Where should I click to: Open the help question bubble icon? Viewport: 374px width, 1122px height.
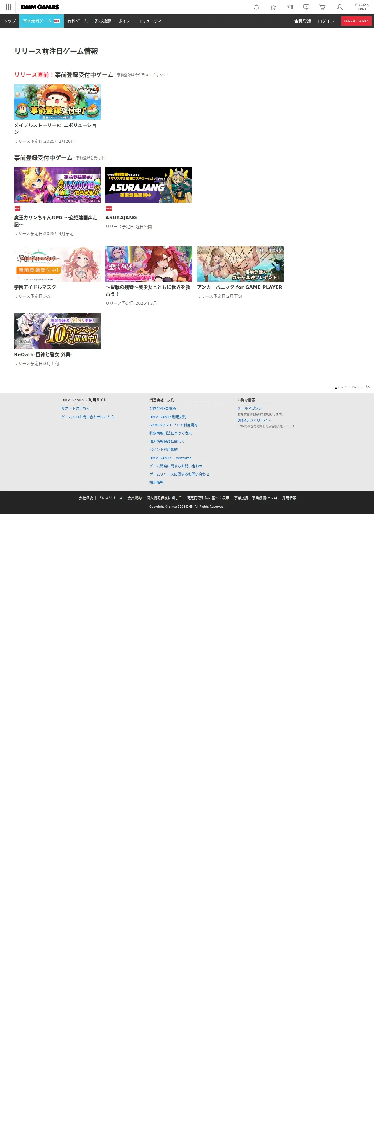coord(306,7)
